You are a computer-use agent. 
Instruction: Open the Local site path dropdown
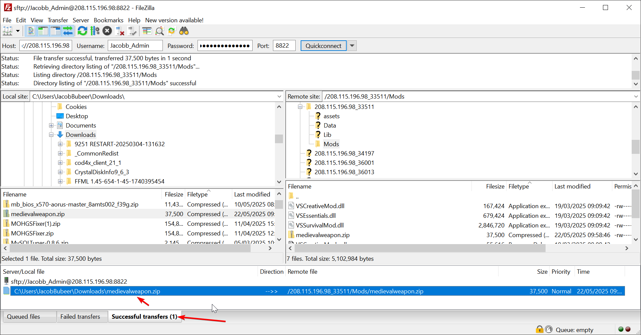click(x=279, y=97)
